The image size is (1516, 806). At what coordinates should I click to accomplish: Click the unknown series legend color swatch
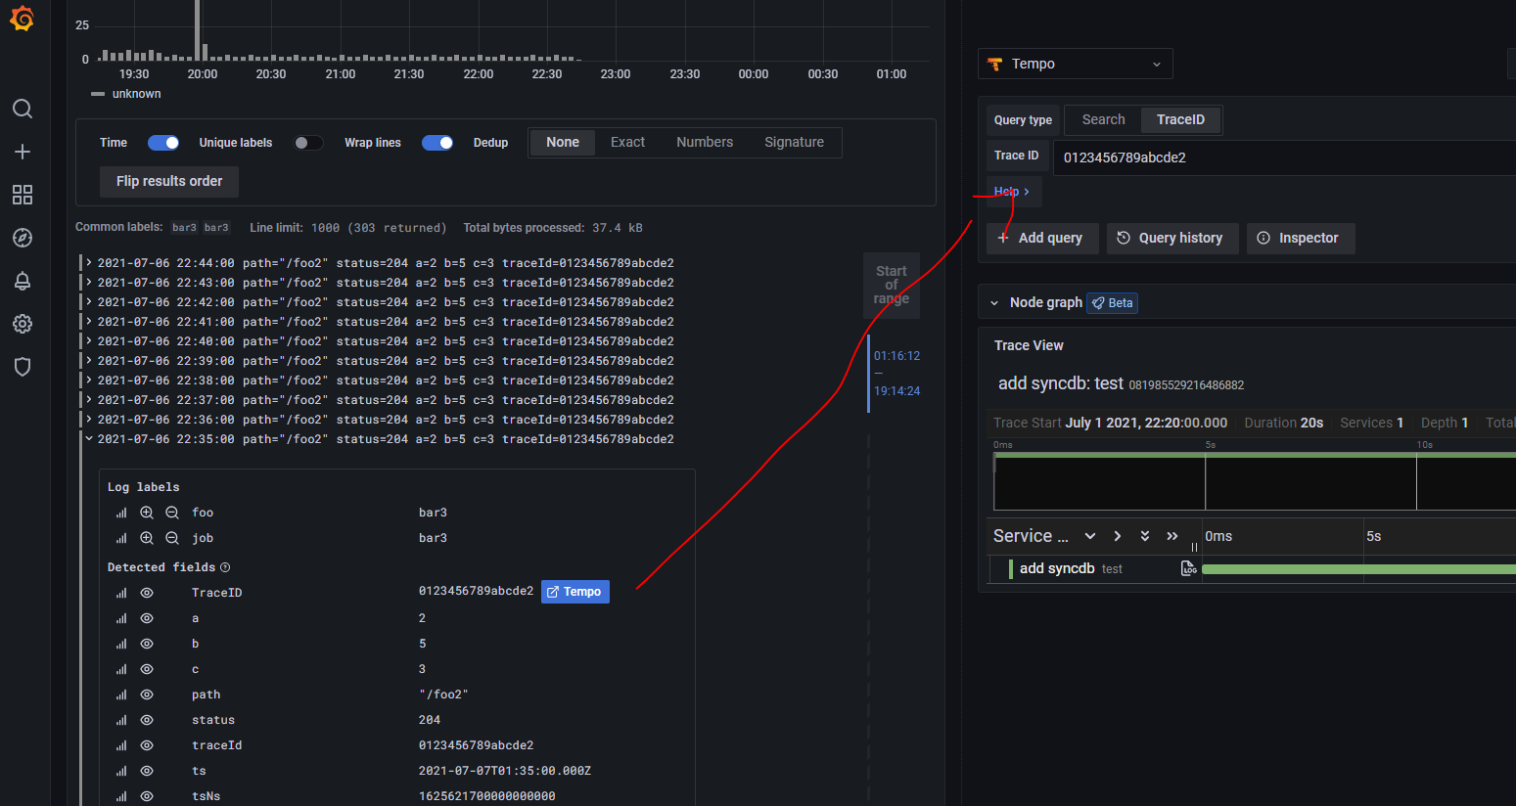point(98,94)
